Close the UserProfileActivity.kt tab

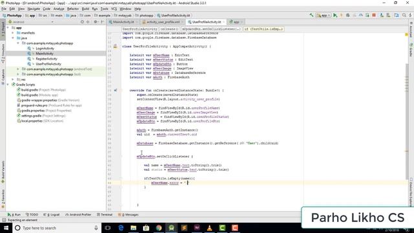pyautogui.click(x=224, y=22)
